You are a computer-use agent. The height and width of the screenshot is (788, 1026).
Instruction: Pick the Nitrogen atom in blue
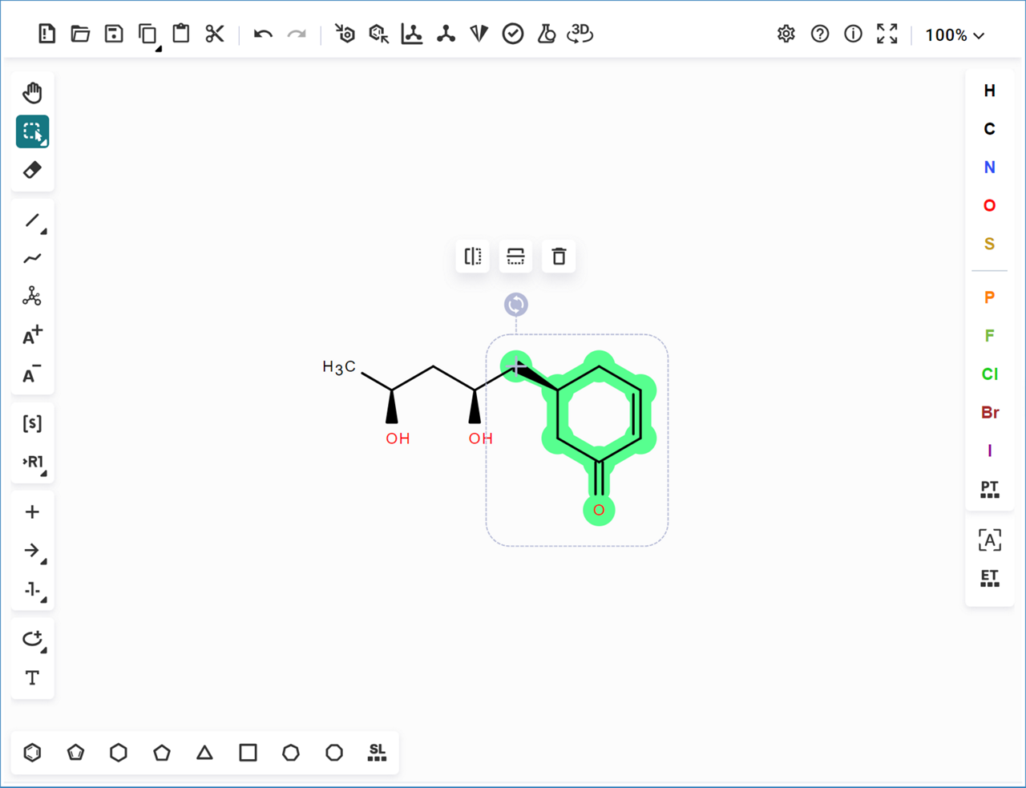tap(989, 167)
